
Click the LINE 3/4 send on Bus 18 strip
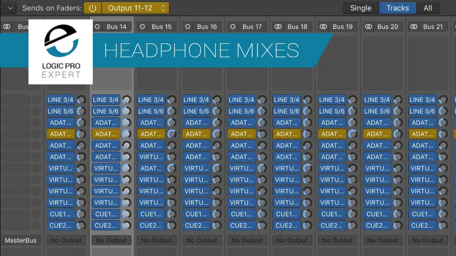[x=287, y=100]
